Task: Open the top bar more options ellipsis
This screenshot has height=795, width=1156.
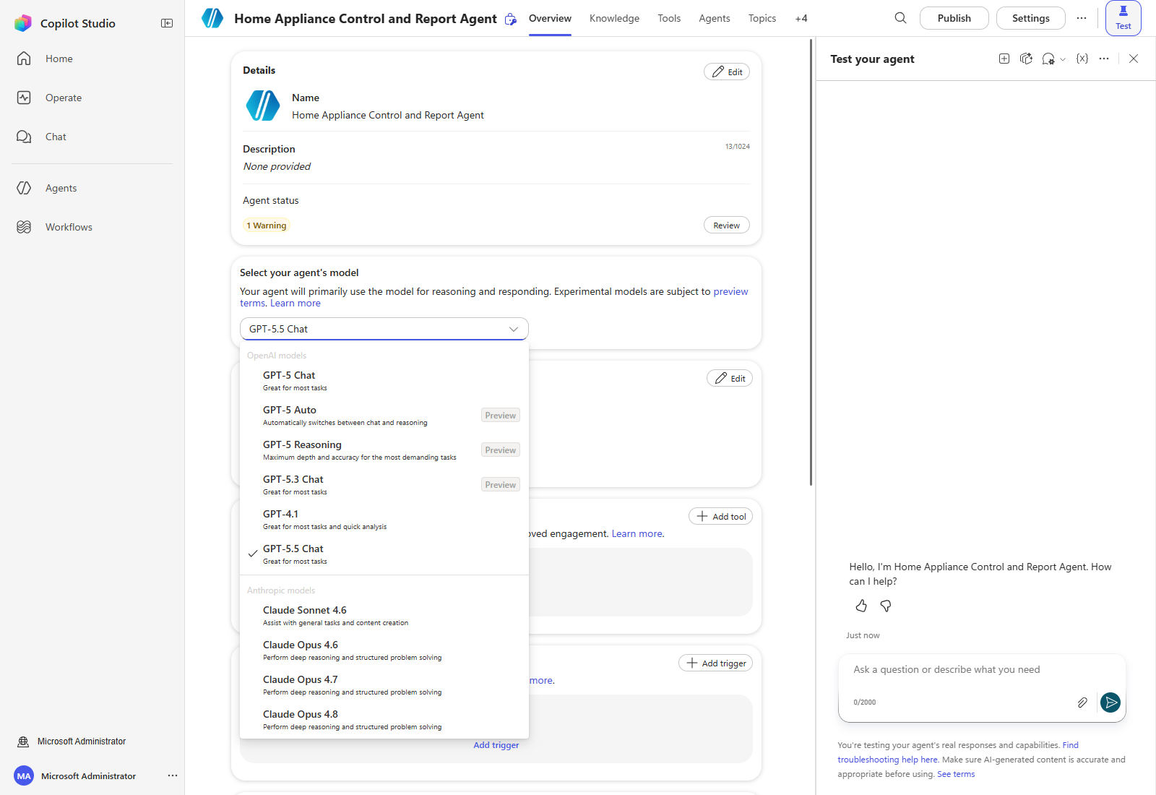Action: [1082, 18]
